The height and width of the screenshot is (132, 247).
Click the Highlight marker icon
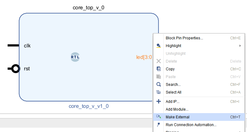159,46
